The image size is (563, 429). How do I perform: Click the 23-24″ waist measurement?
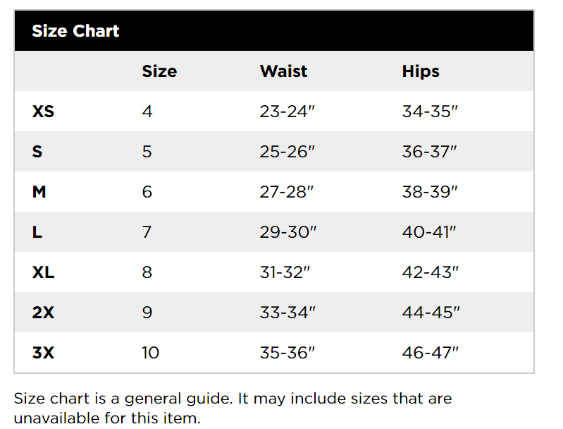287,111
